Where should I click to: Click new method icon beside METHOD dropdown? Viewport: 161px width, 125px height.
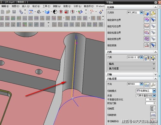pos(147,85)
